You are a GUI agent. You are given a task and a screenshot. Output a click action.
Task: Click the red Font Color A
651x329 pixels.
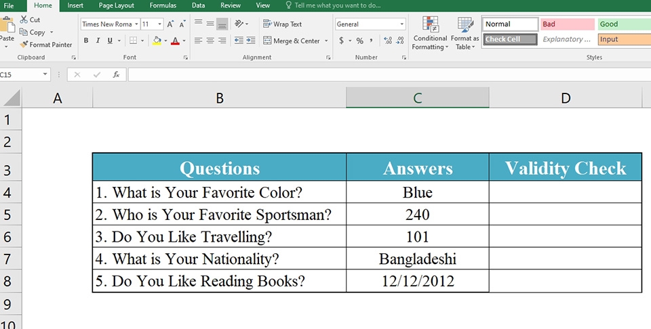[175, 41]
